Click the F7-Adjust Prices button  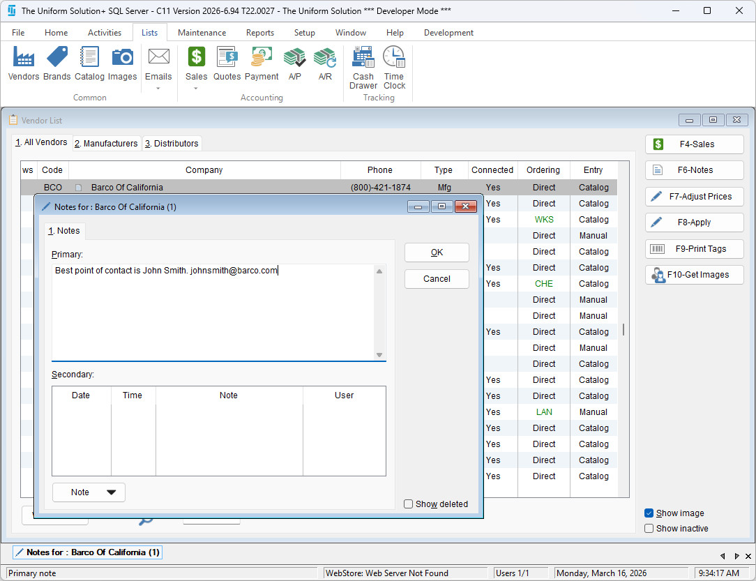694,197
